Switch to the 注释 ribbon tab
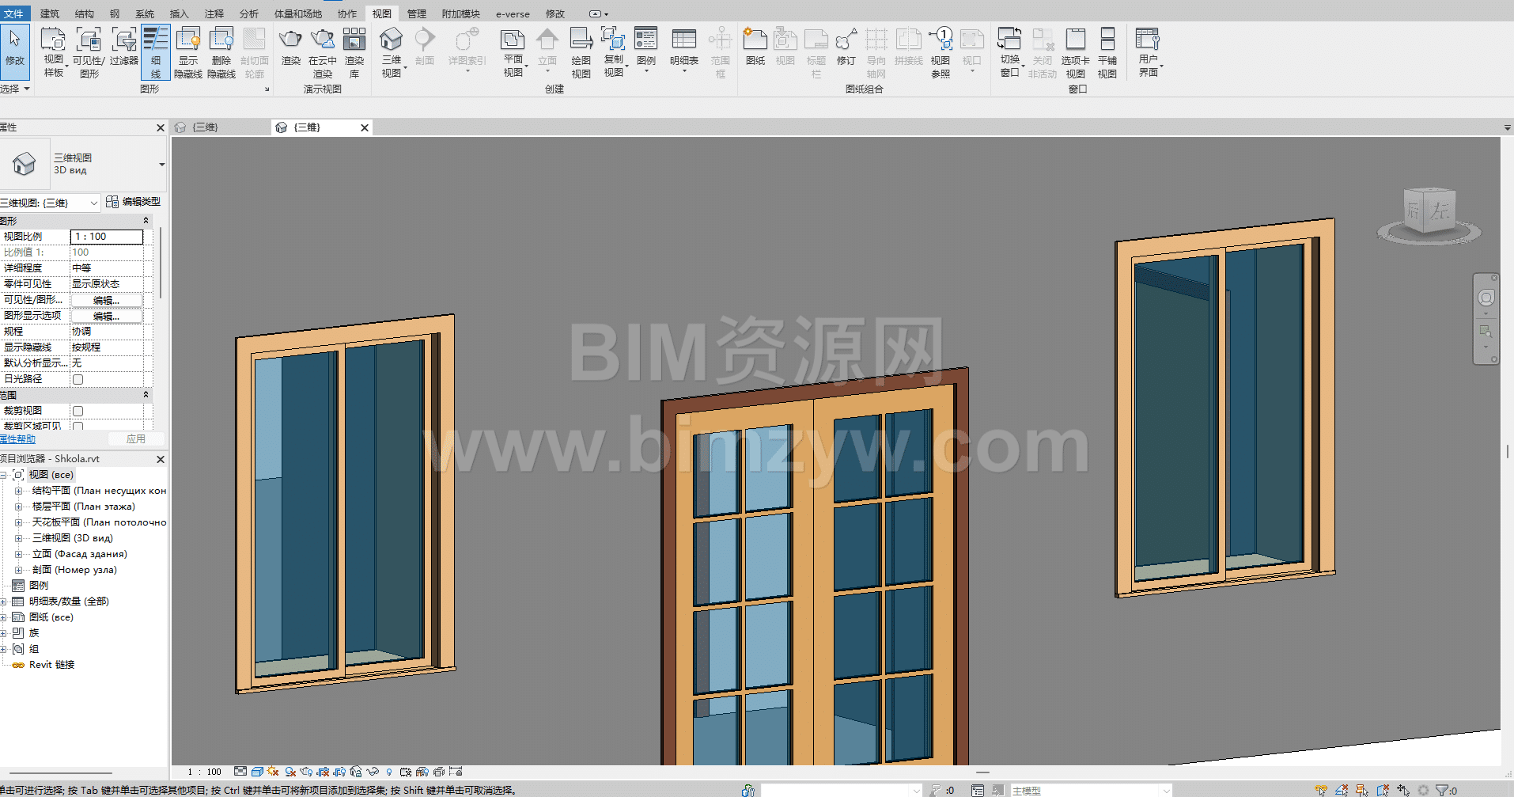 click(x=214, y=13)
